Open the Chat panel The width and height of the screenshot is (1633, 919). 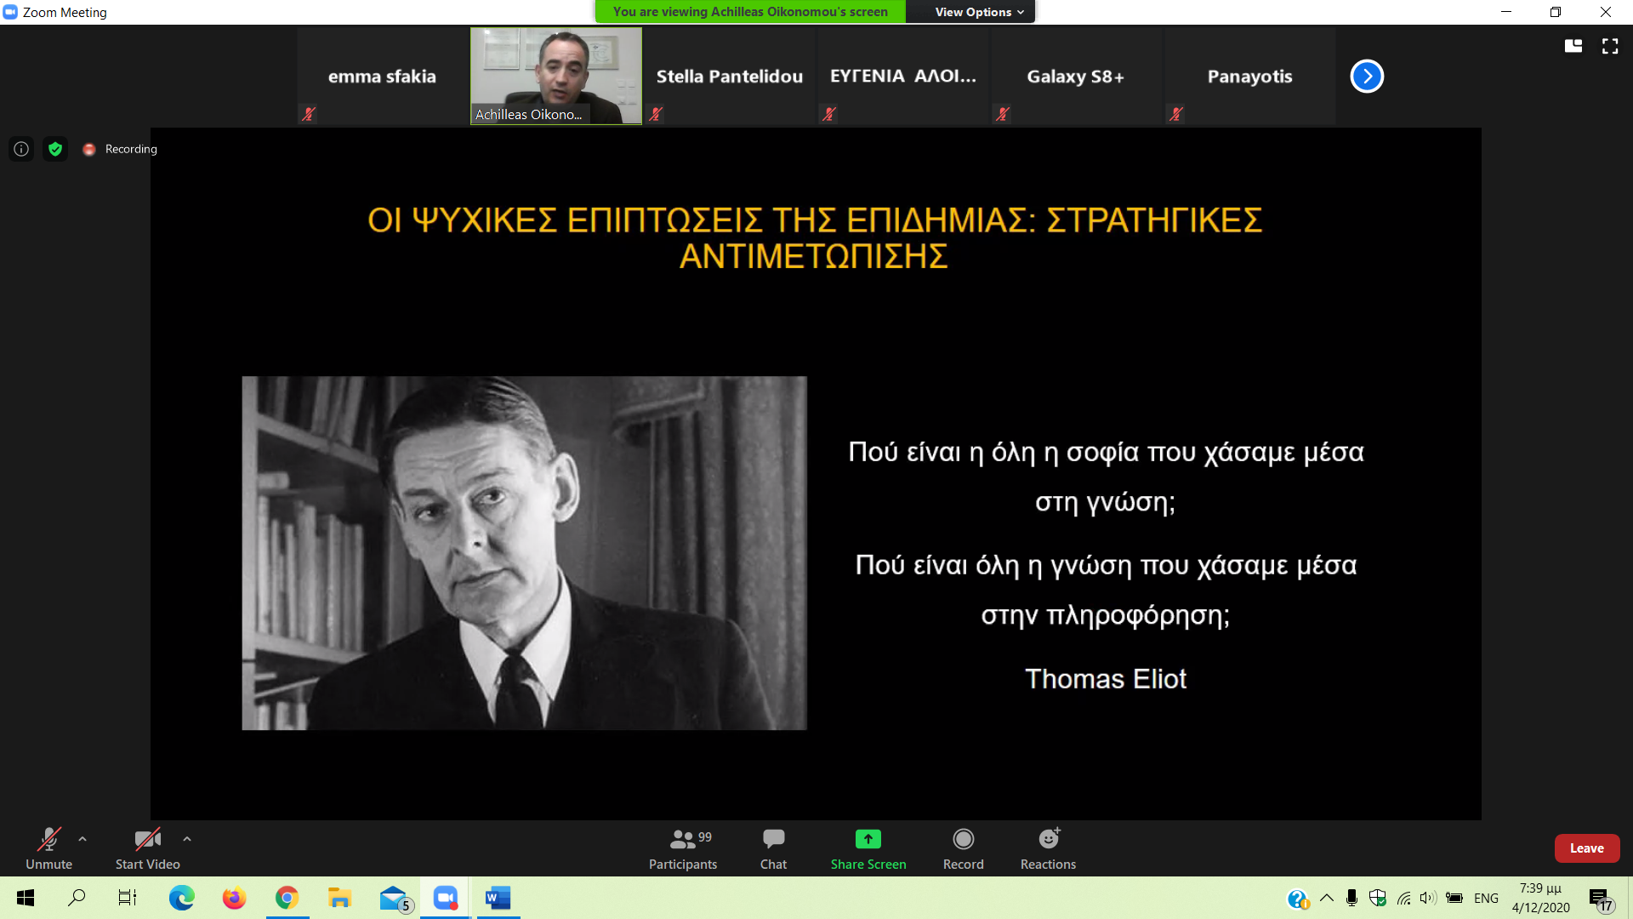coord(773,848)
